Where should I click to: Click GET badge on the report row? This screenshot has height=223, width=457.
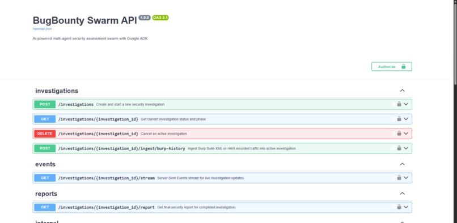45,207
